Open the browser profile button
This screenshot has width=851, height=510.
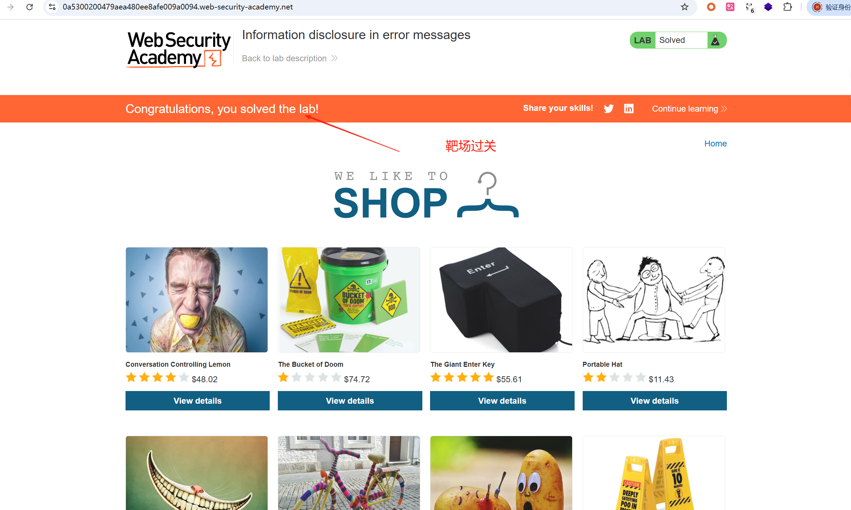click(x=830, y=7)
